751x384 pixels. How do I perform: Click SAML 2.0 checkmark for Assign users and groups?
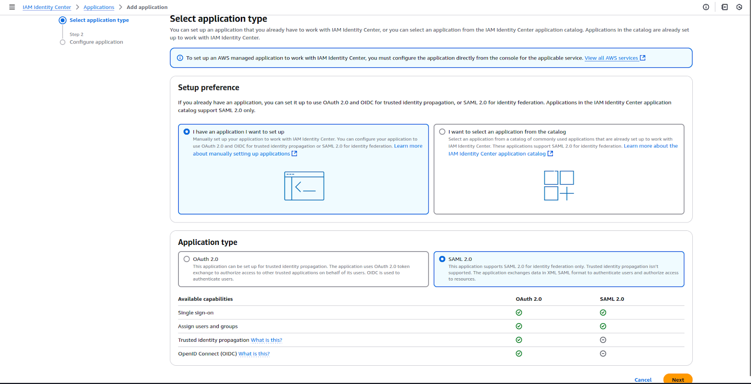[x=603, y=326]
